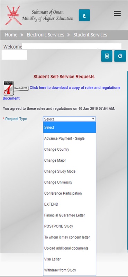Select Visa Letter option

70,259
